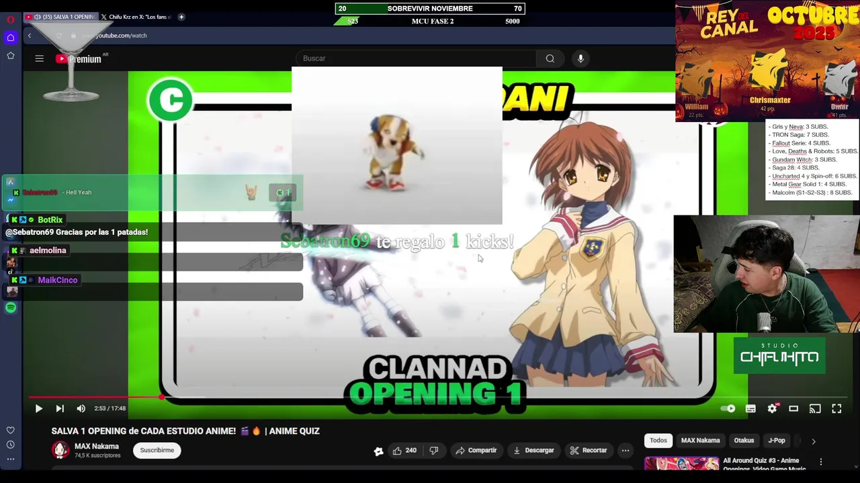
Task: Switch to the SALVA 1 OPENING YouTube tab
Action: (x=60, y=17)
